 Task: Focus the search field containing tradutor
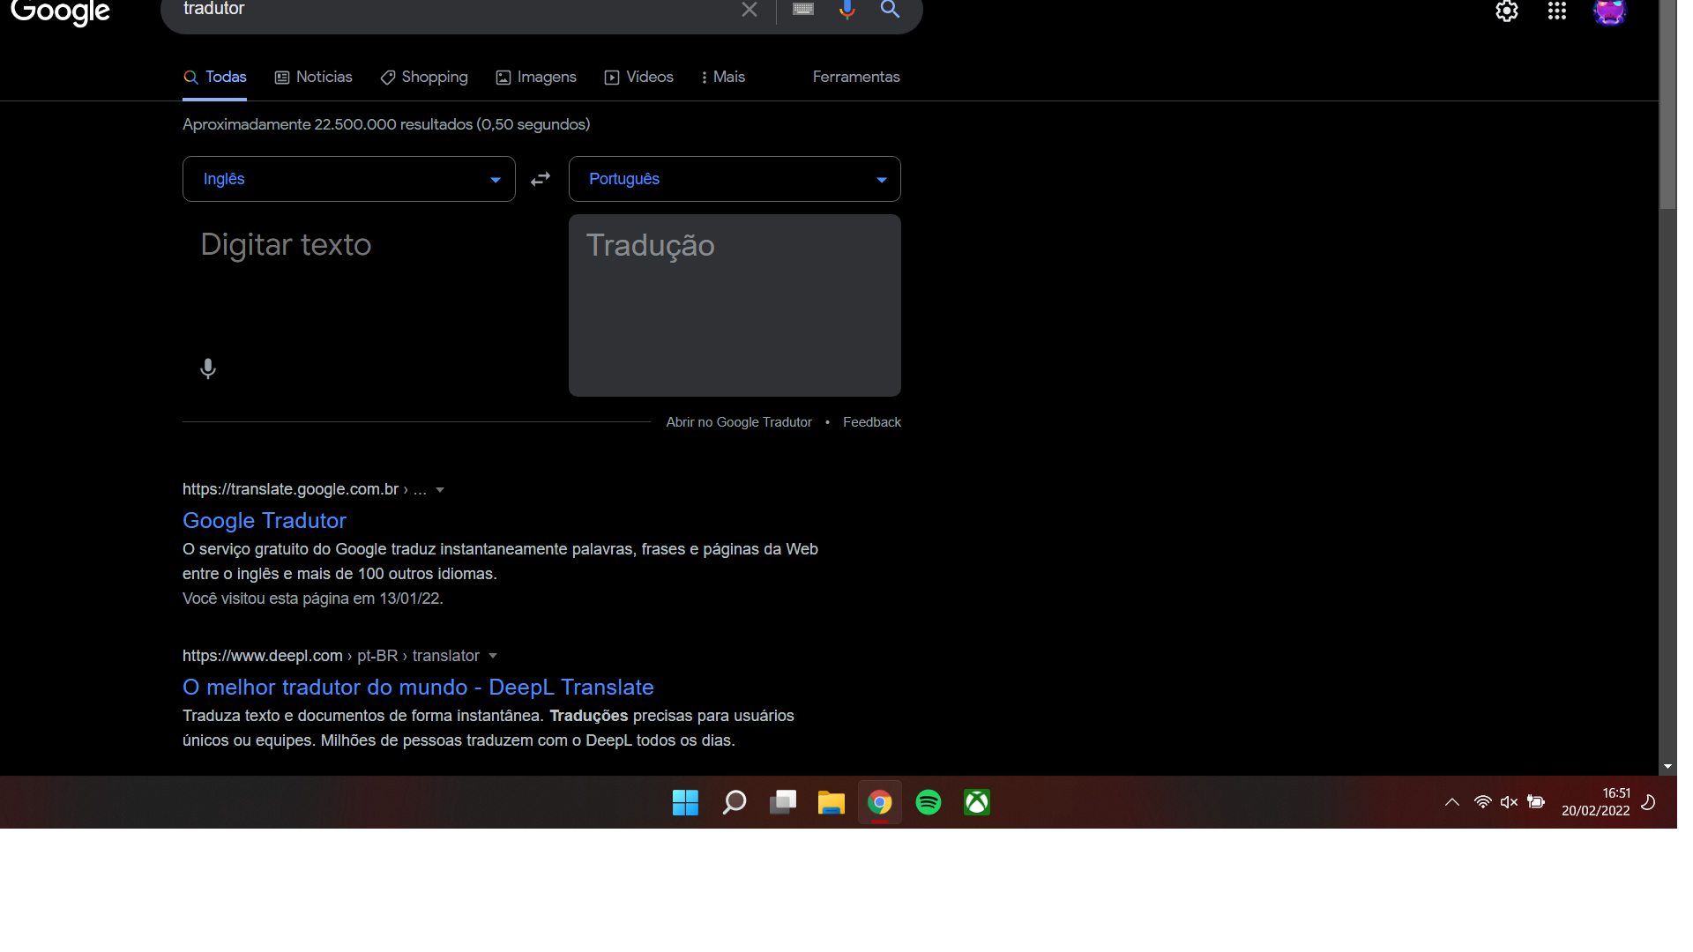(450, 10)
